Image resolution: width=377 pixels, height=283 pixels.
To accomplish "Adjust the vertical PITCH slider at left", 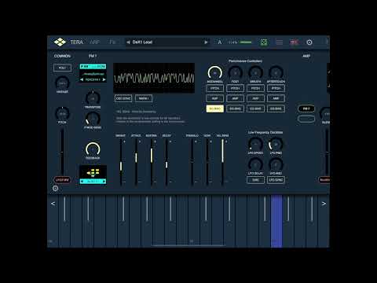I will point(62,153).
